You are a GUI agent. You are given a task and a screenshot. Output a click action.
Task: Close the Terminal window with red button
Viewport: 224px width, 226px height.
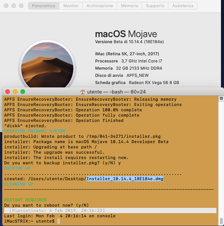point(8,92)
